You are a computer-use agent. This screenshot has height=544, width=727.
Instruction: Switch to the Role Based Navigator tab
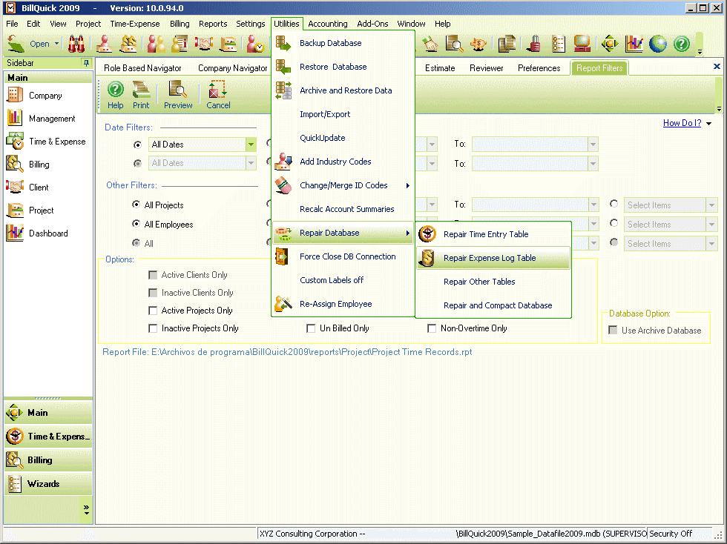pyautogui.click(x=142, y=68)
